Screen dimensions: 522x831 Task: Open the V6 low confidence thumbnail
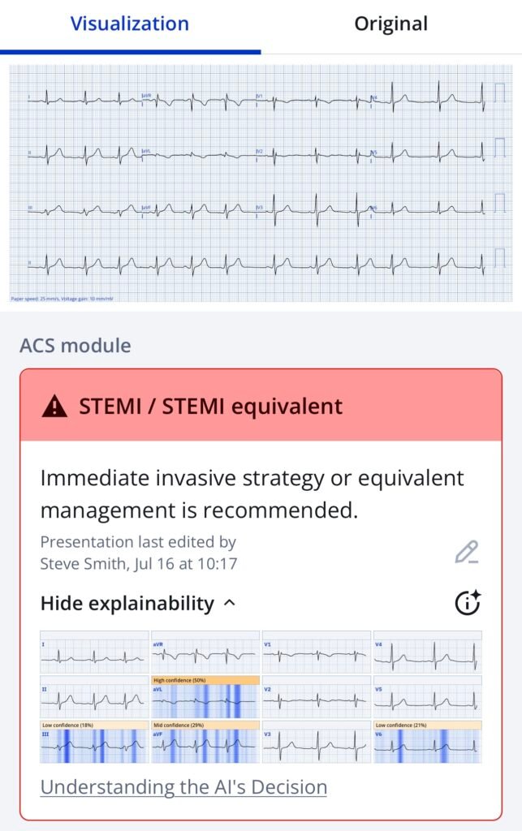(428, 742)
